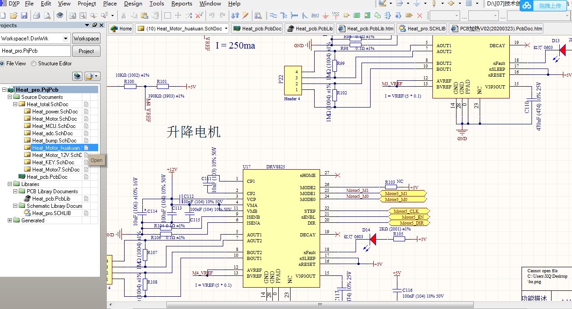The height and width of the screenshot is (309, 572).
Task: Place a GND power port
Action: [326, 15]
